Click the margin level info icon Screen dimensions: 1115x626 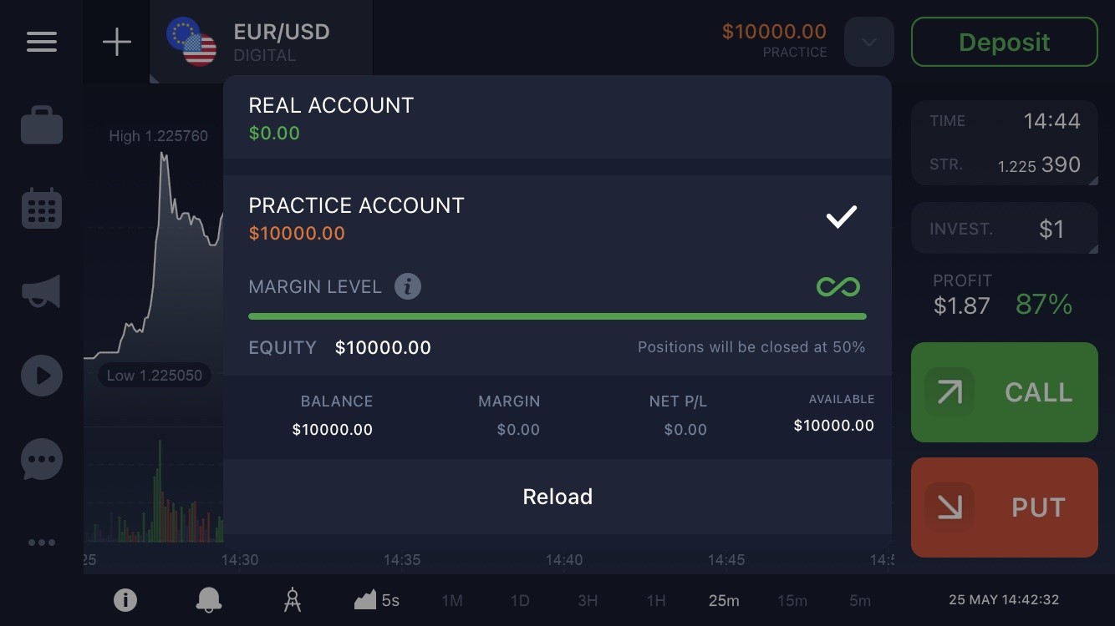tap(408, 287)
